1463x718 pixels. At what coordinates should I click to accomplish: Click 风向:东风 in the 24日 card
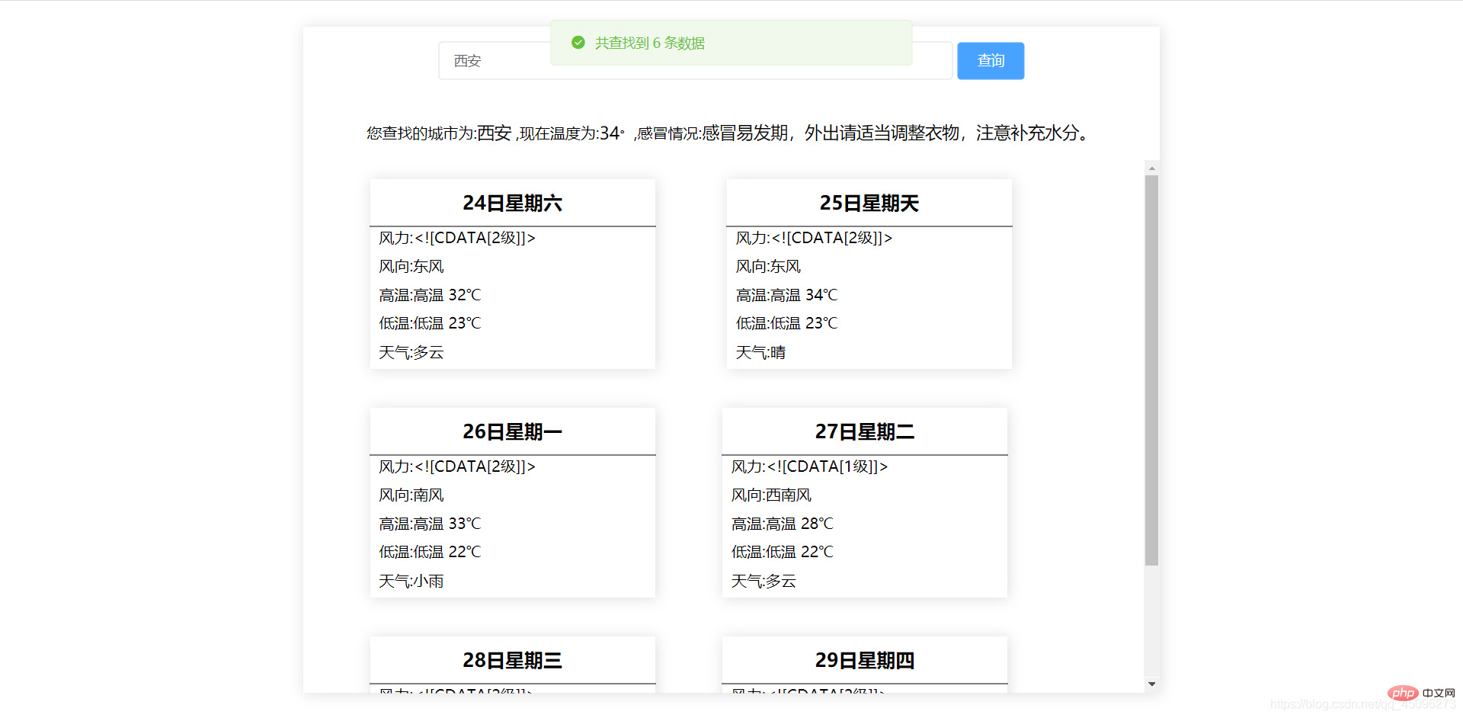411,267
